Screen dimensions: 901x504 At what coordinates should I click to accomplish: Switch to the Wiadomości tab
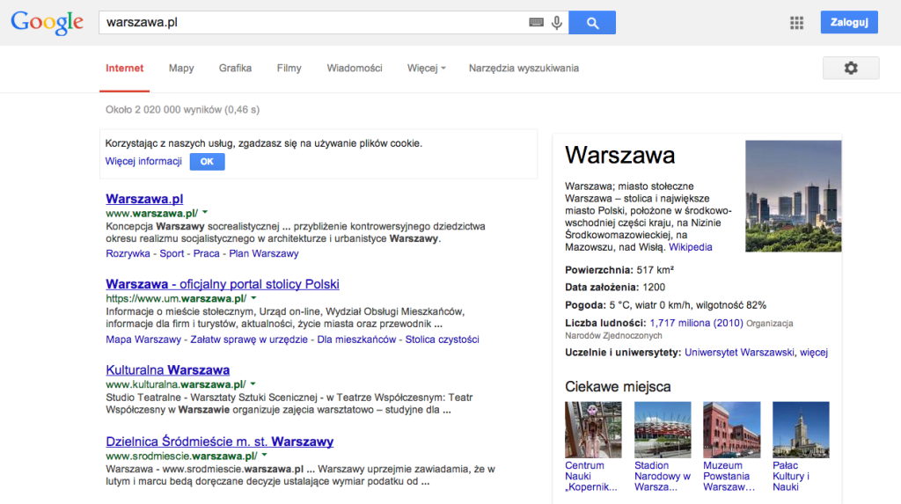(x=355, y=68)
